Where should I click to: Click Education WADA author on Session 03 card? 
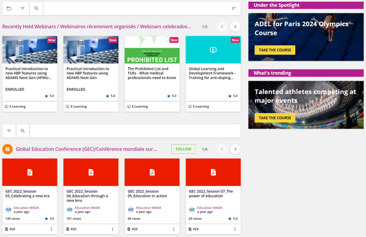pos(26,207)
